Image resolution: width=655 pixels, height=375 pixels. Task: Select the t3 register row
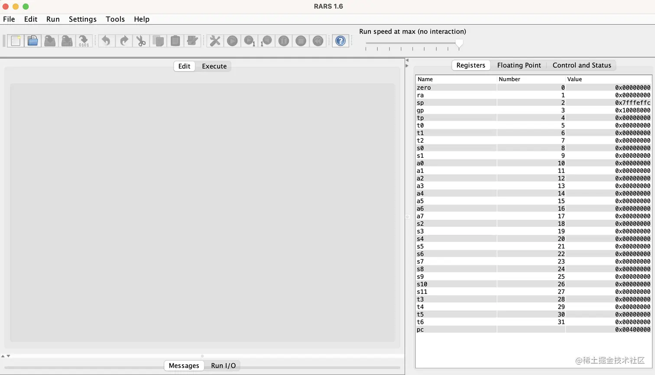tap(534, 300)
